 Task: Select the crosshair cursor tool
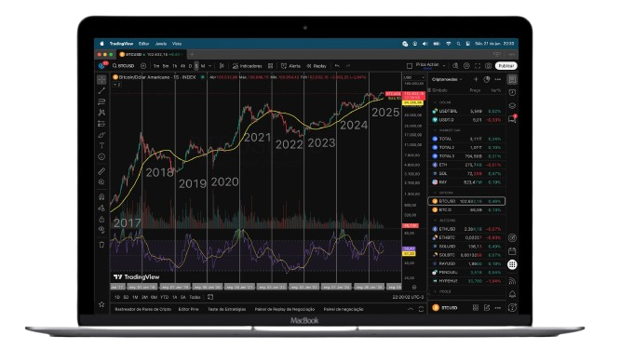coord(101,79)
